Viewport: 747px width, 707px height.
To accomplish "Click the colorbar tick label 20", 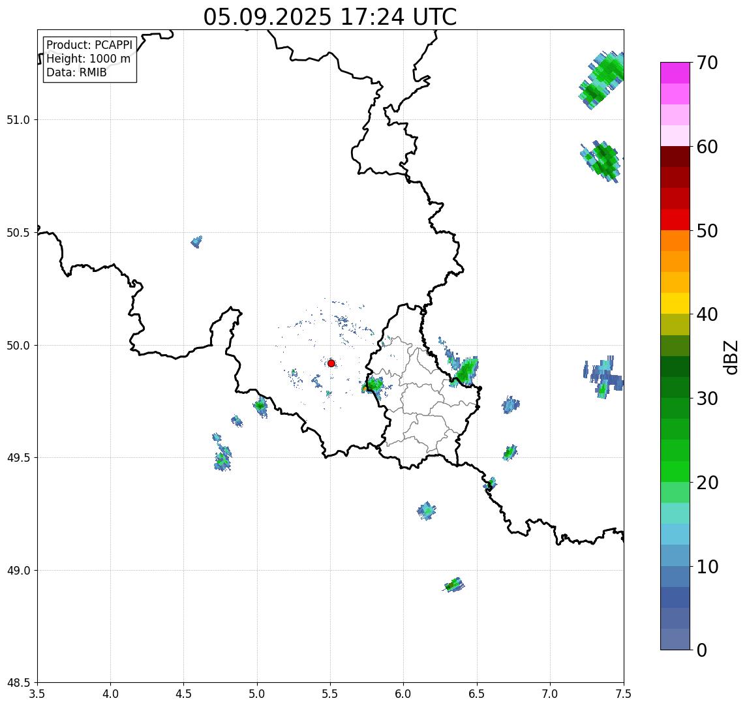I will [x=707, y=483].
